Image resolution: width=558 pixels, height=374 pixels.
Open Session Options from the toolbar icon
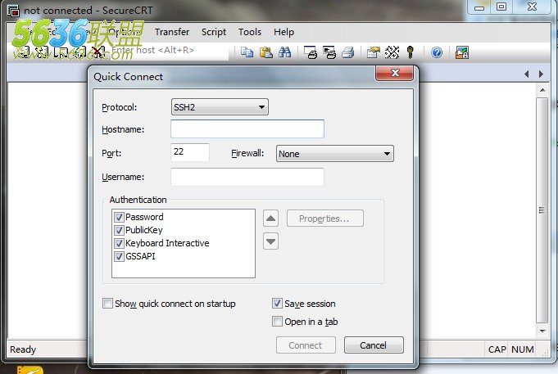pyautogui.click(x=374, y=52)
